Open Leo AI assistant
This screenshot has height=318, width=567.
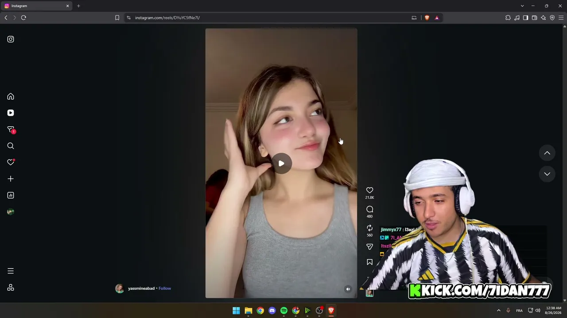544,18
